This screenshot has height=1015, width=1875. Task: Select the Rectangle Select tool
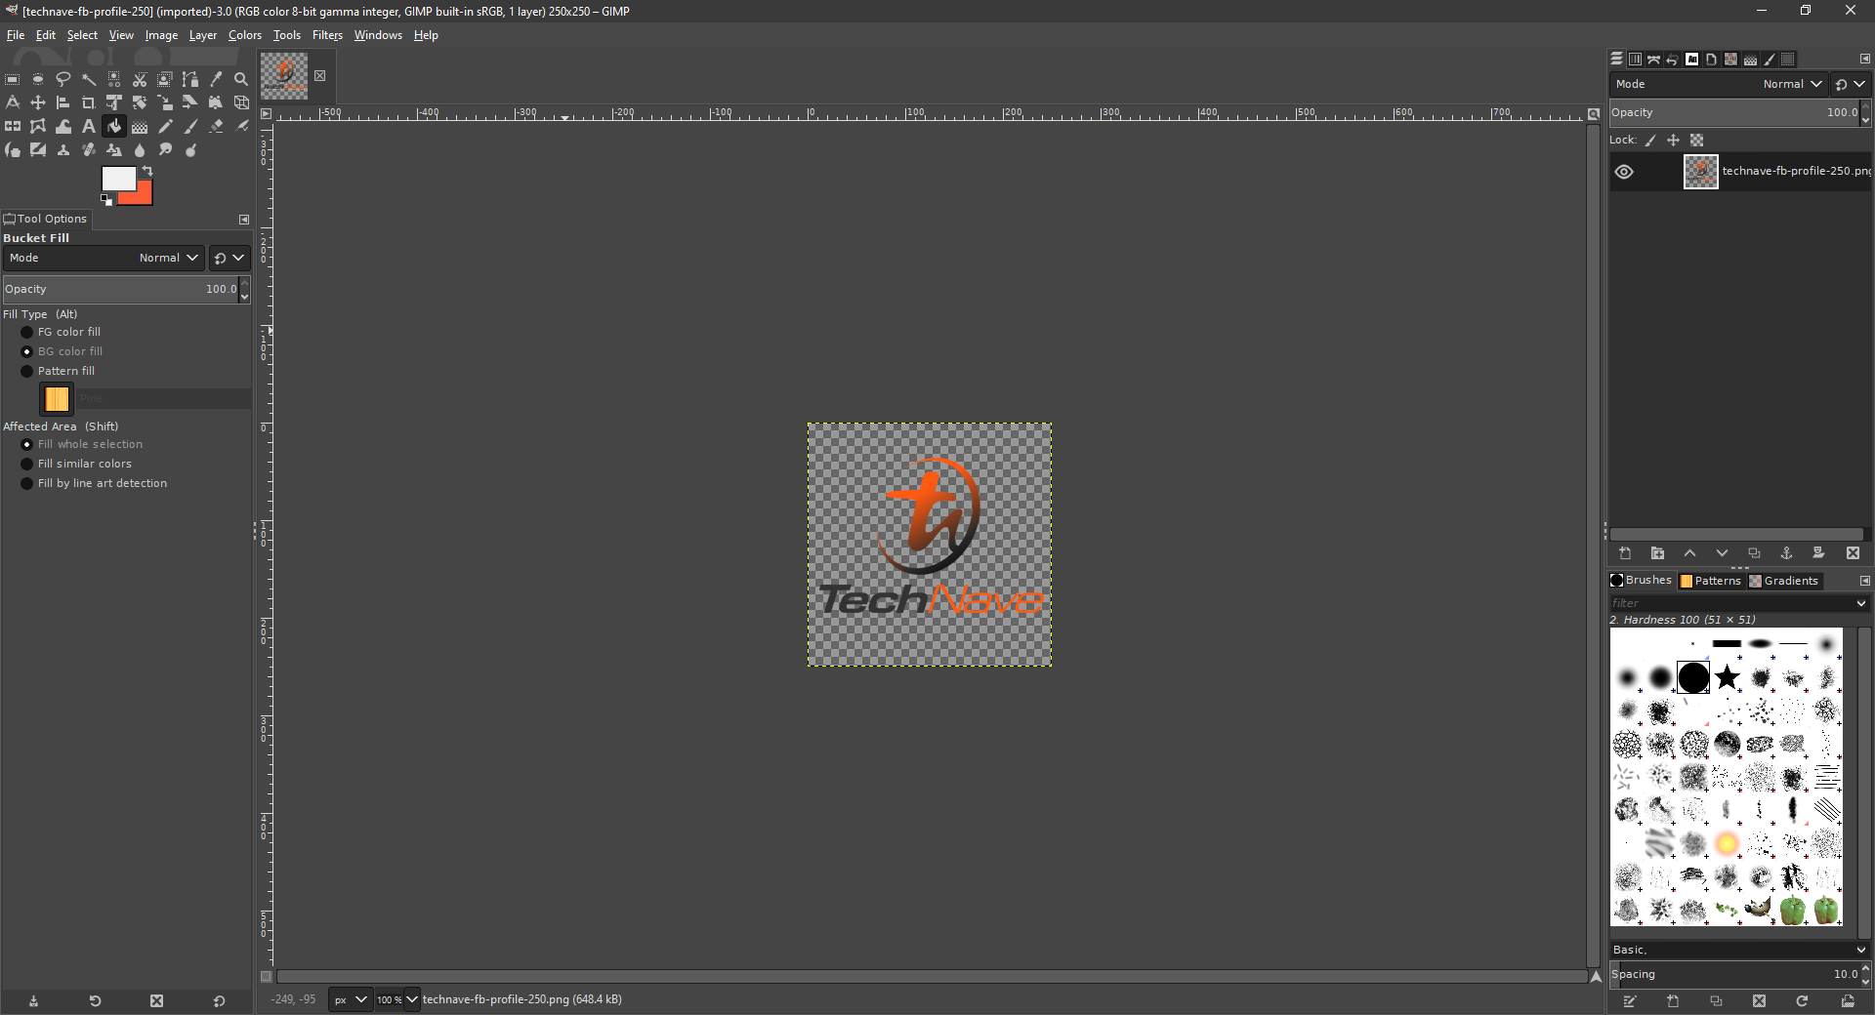(13, 79)
